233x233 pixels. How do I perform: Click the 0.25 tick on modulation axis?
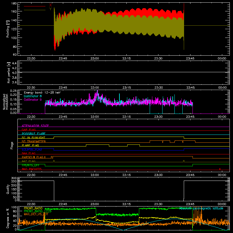[13, 91]
